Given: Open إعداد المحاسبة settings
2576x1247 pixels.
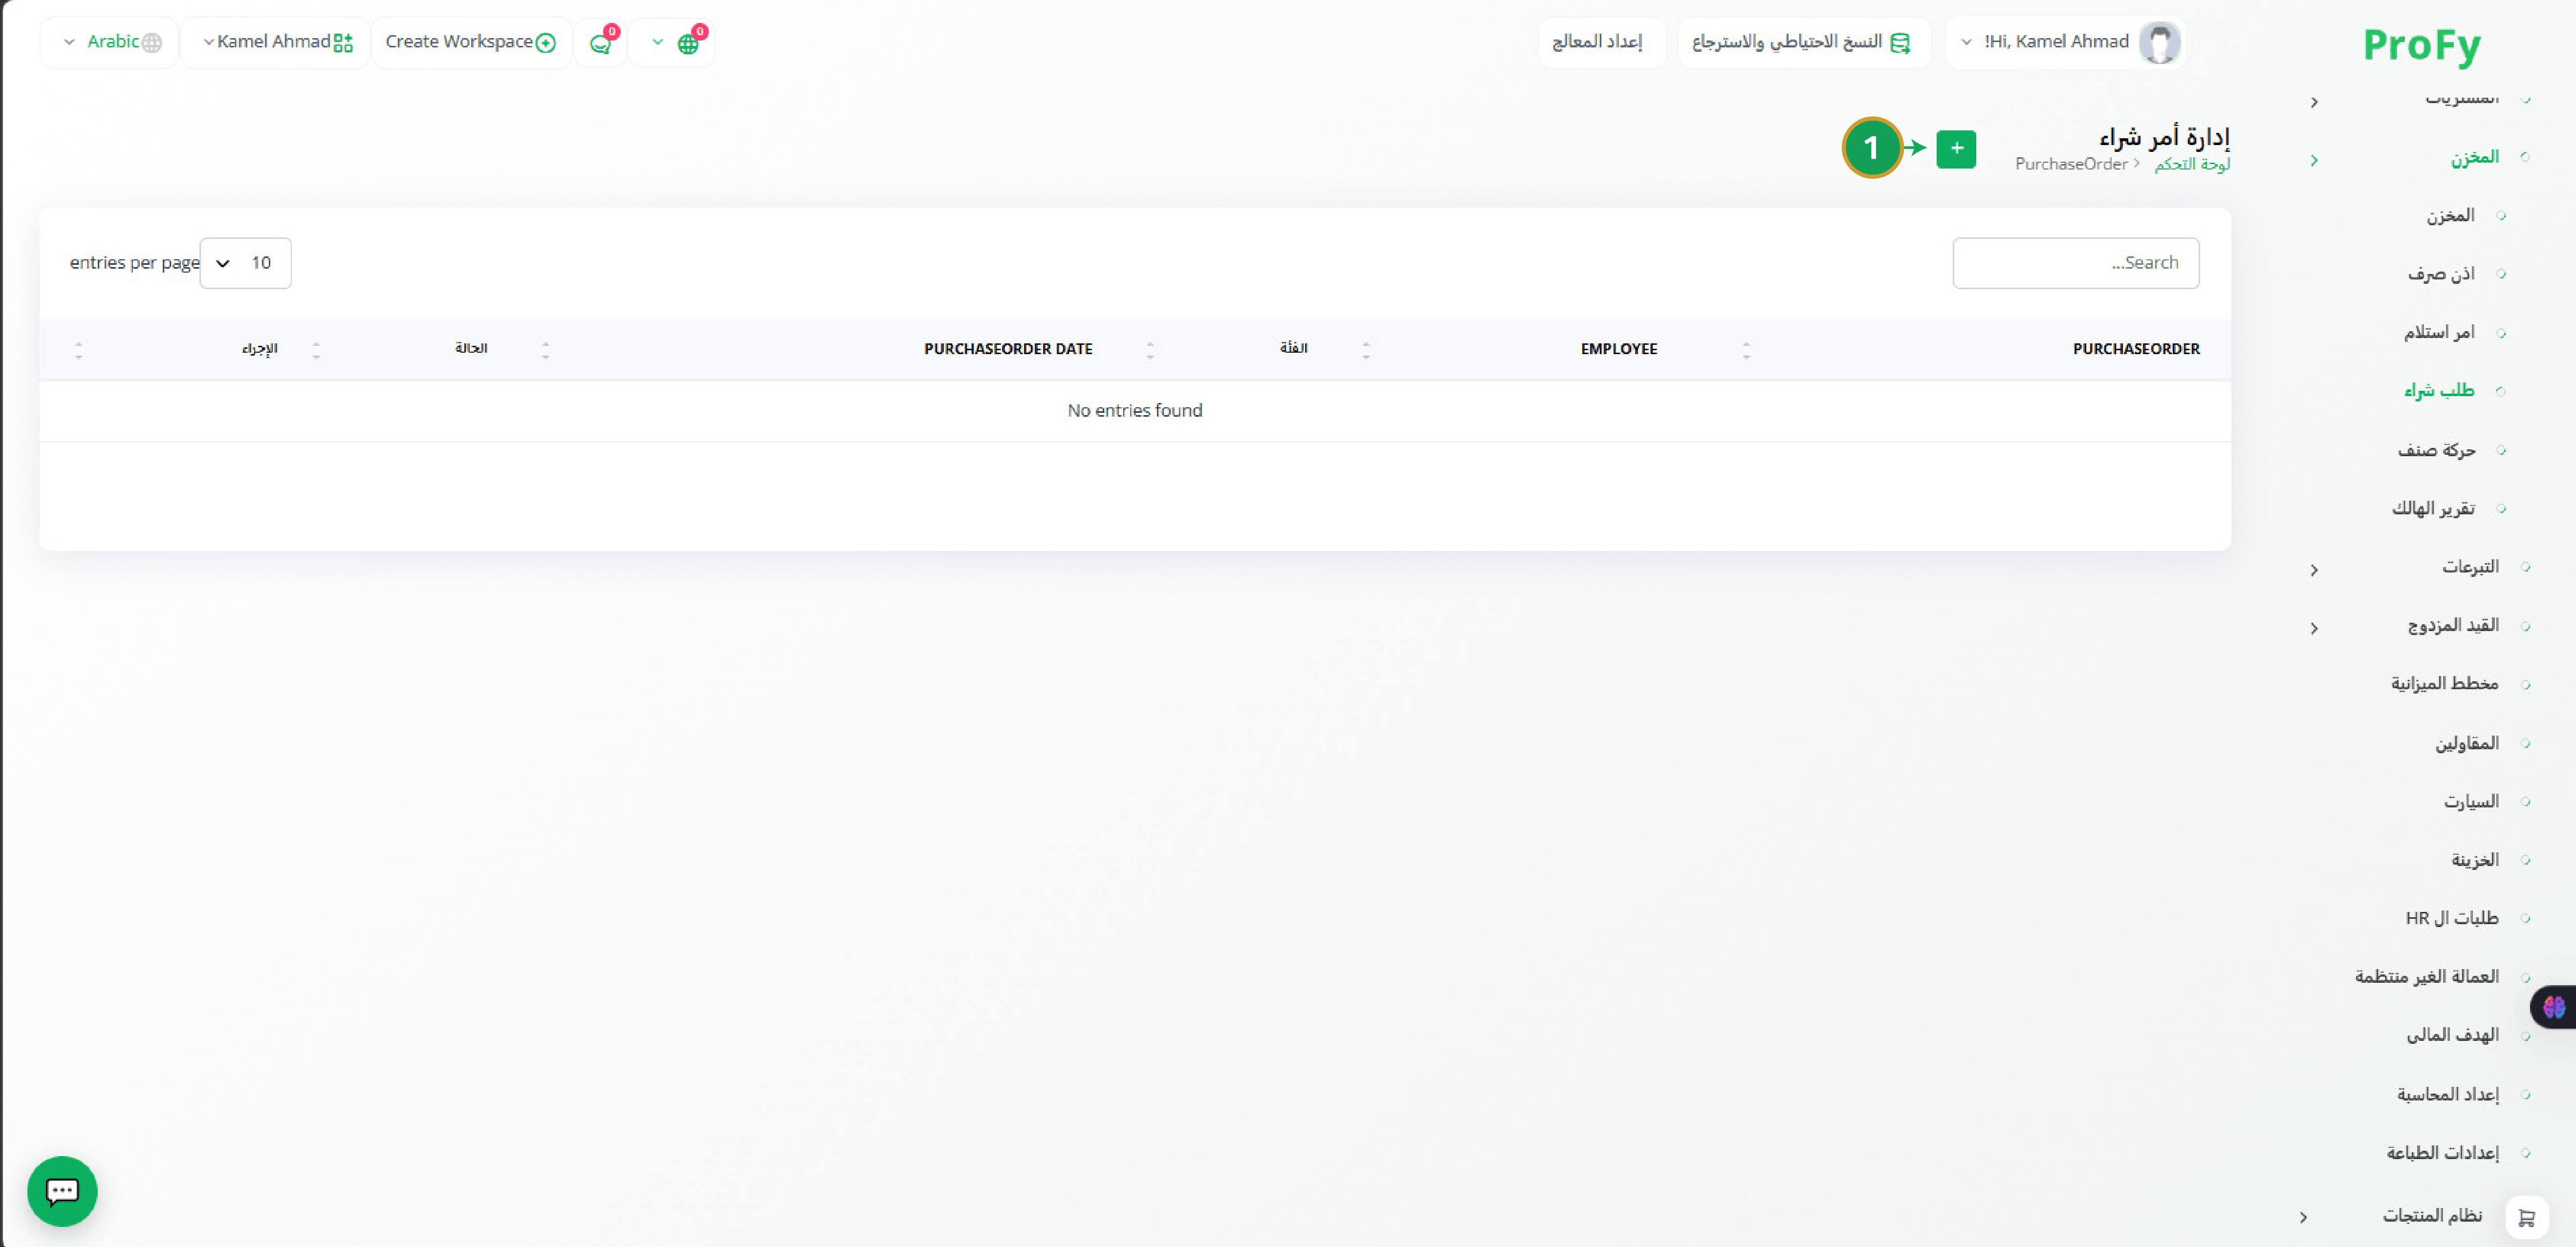Looking at the screenshot, I should tap(2447, 1094).
